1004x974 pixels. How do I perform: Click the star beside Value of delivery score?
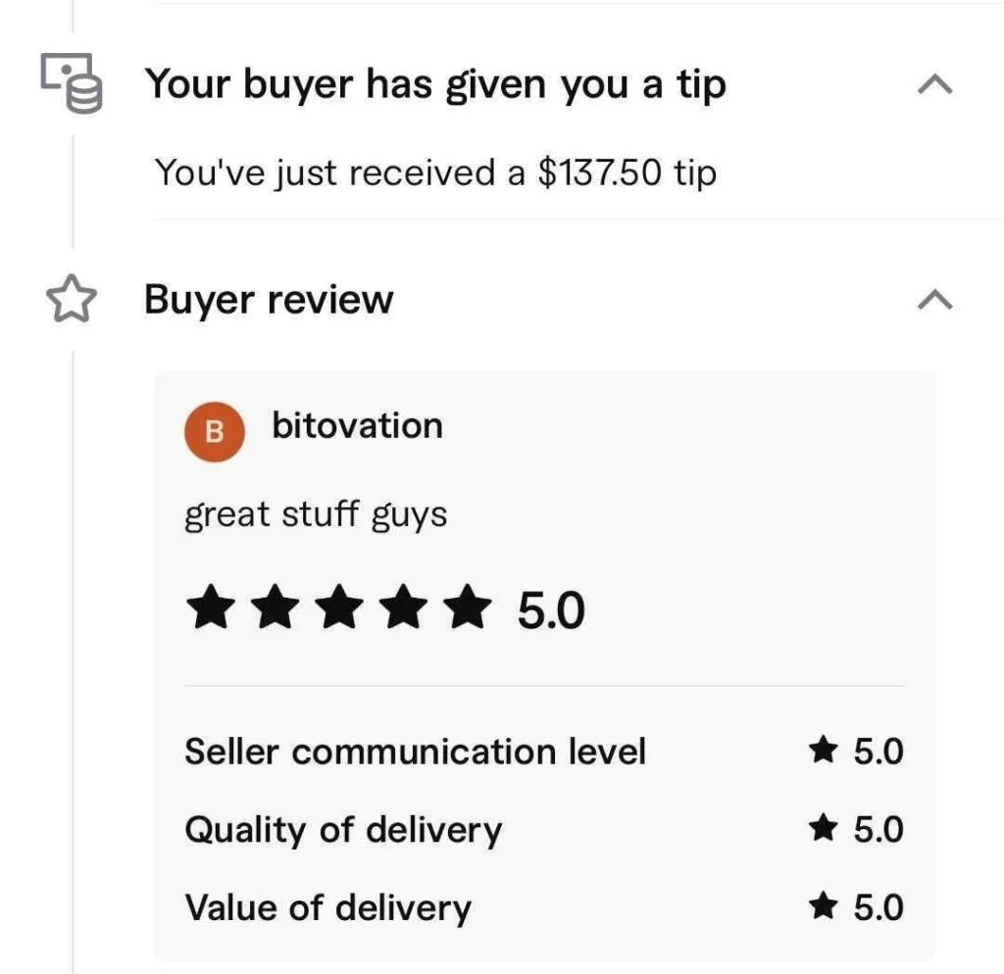[823, 906]
